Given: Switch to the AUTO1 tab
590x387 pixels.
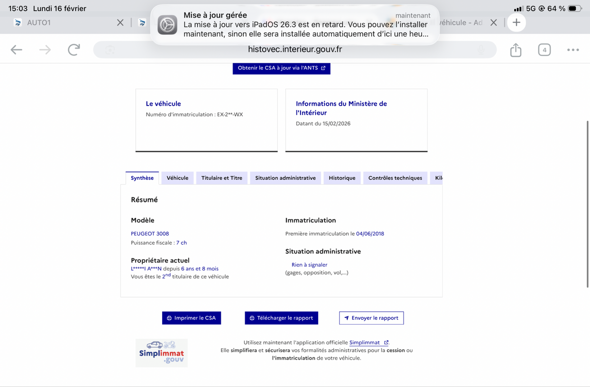Looking at the screenshot, I should click(39, 23).
